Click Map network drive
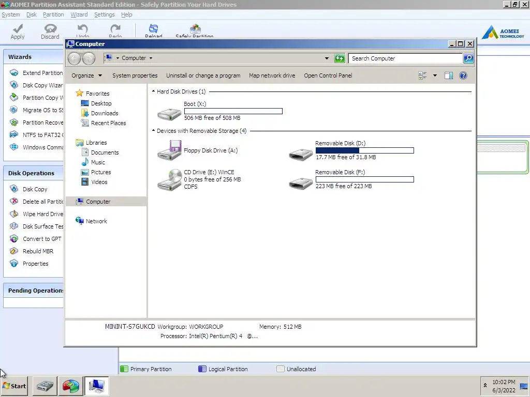This screenshot has width=530, height=397. (272, 75)
